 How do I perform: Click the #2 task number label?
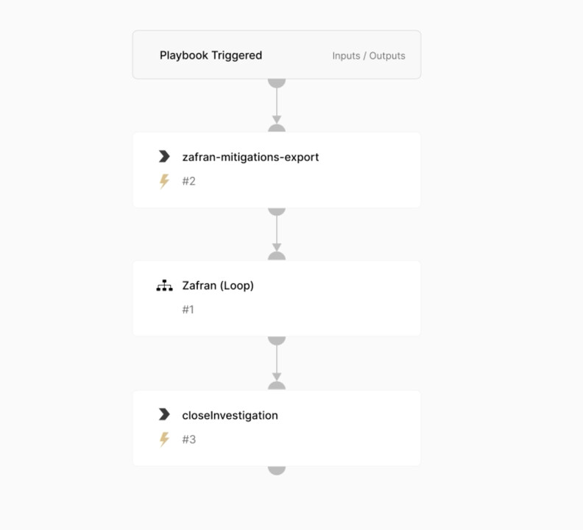[x=188, y=181]
